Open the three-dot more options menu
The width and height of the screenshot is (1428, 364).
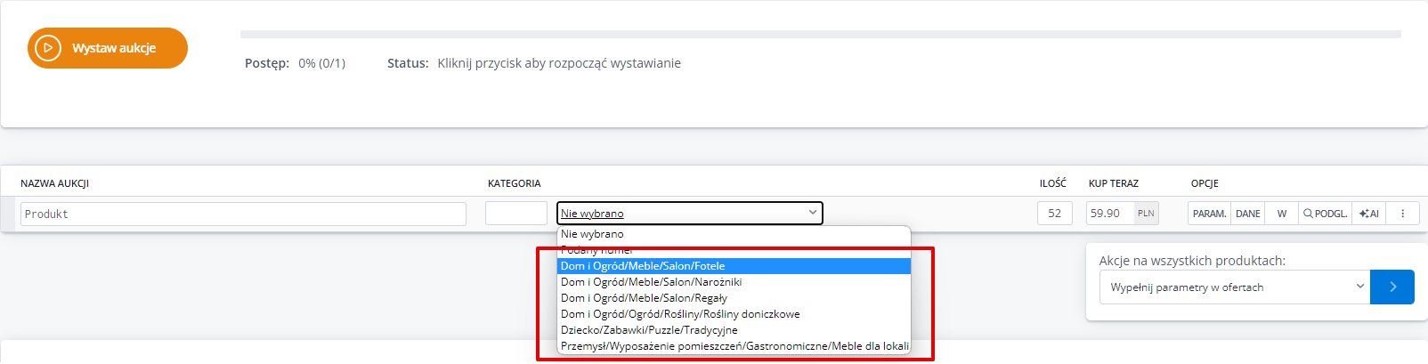pyautogui.click(x=1402, y=214)
